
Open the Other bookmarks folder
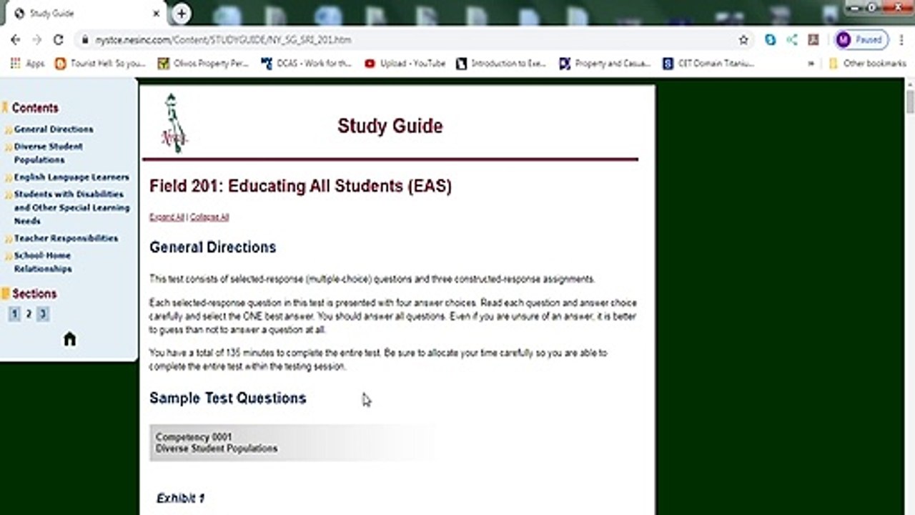click(867, 63)
